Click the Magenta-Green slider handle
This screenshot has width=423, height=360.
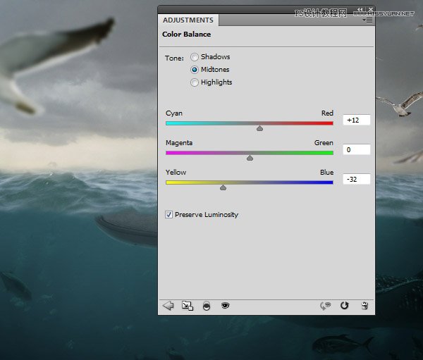(250, 159)
